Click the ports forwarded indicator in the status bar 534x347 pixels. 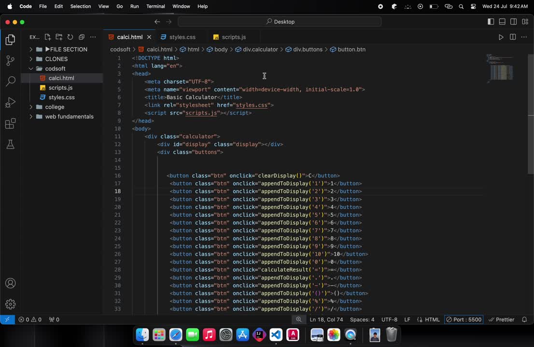pos(54,320)
